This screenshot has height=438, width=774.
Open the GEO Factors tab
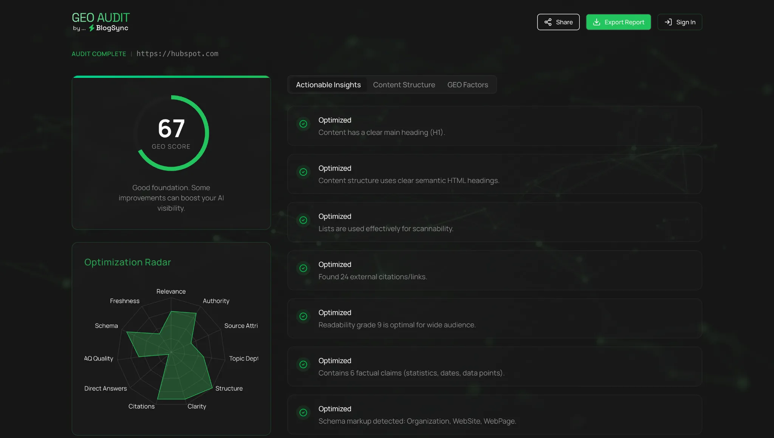(x=467, y=85)
